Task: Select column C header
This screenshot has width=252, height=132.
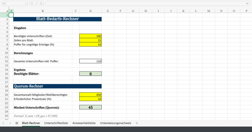Action: pos(76,11)
